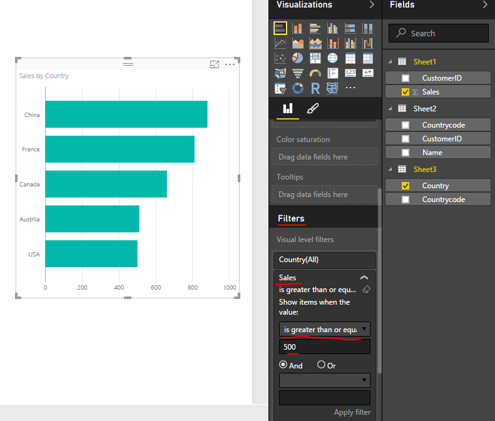Image resolution: width=495 pixels, height=421 pixels.
Task: Select the KPI visual
Action: pos(367,73)
